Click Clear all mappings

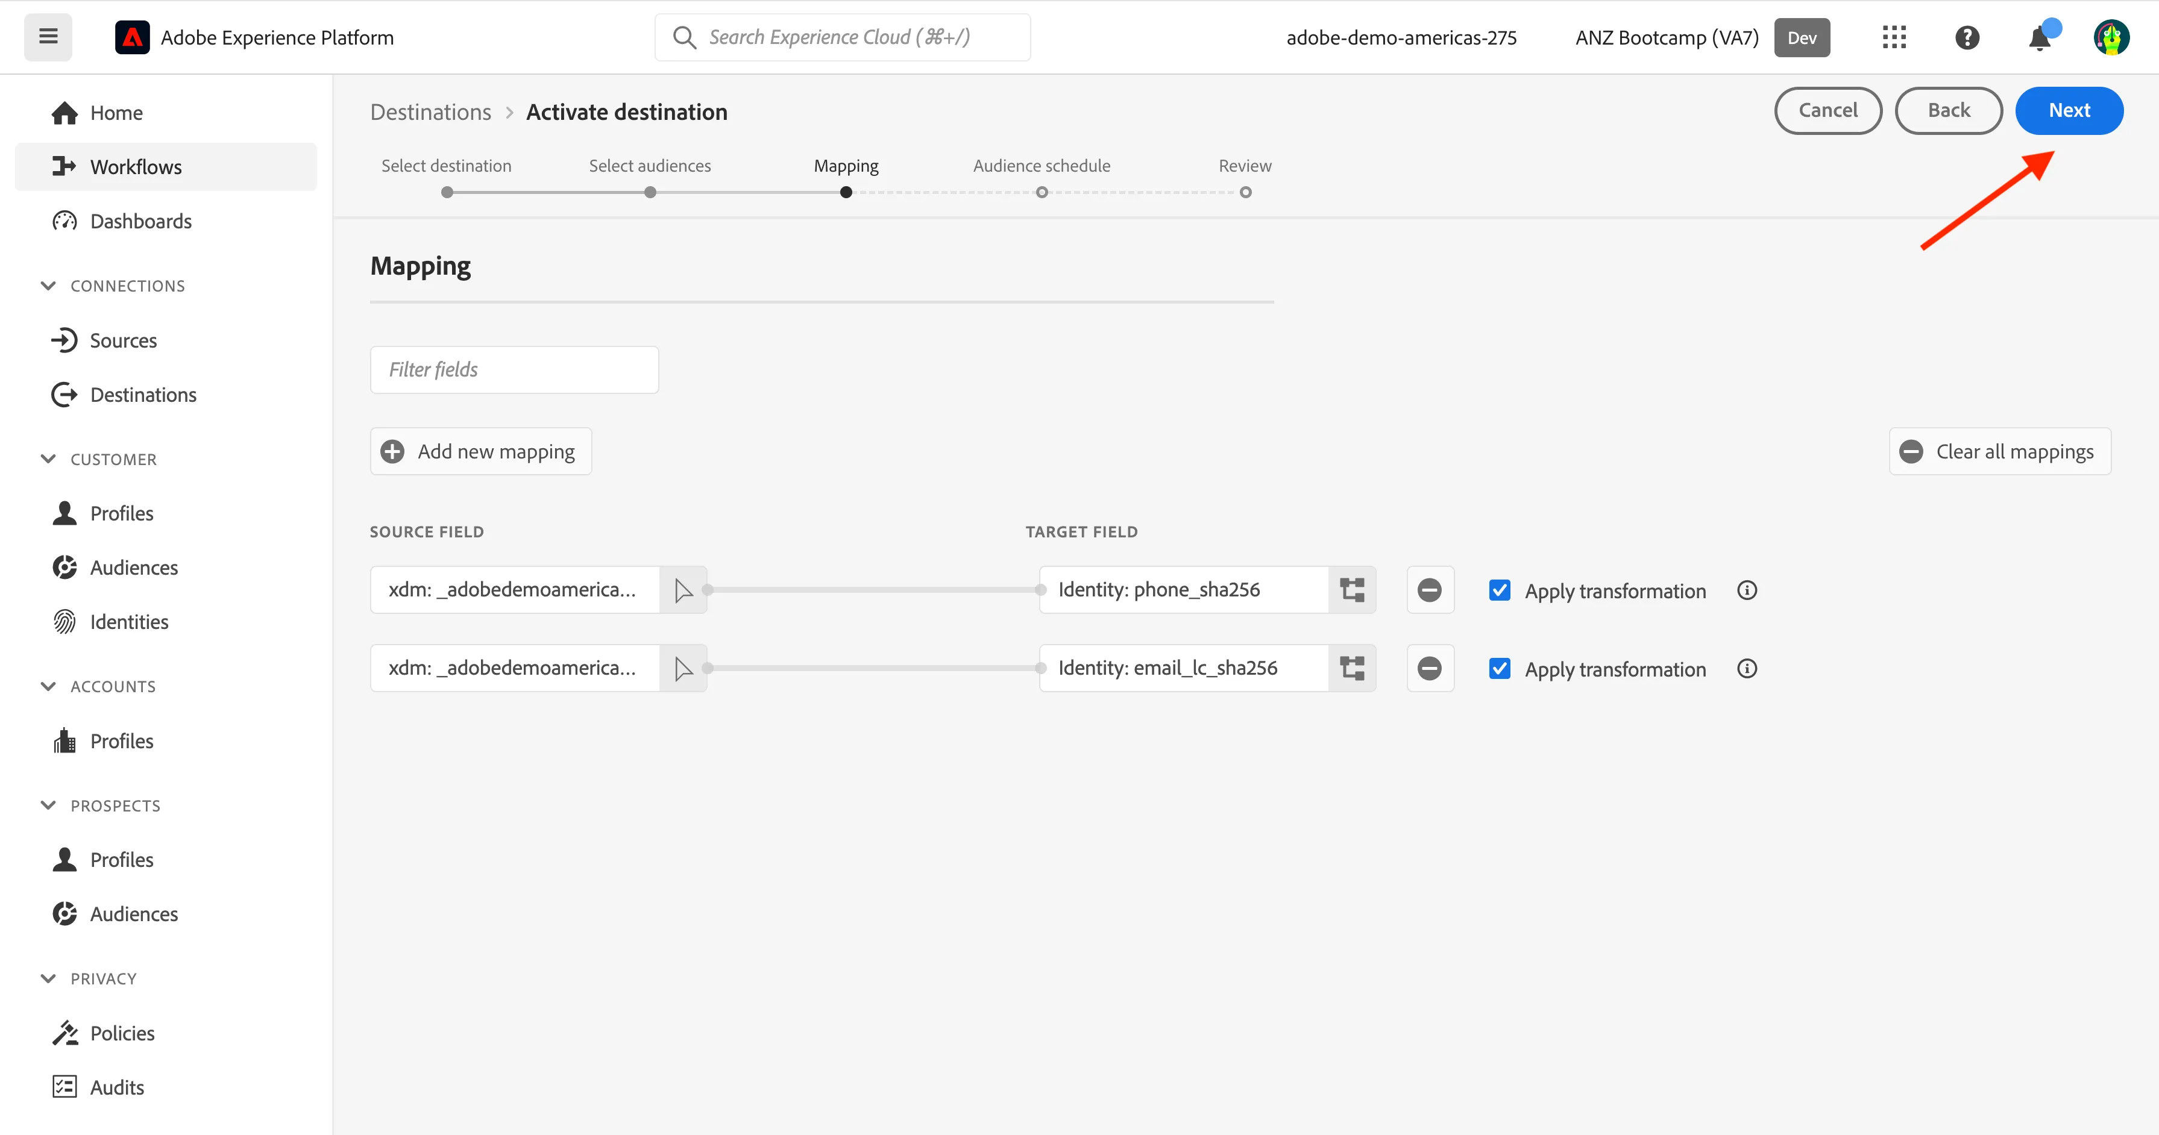[x=2000, y=451]
